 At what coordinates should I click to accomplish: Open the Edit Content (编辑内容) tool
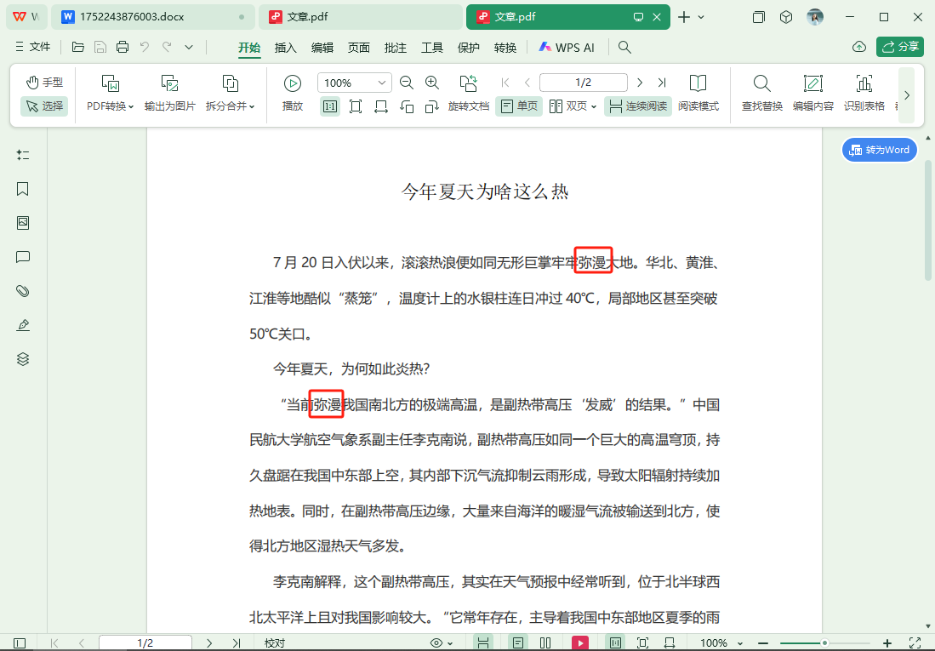[812, 84]
